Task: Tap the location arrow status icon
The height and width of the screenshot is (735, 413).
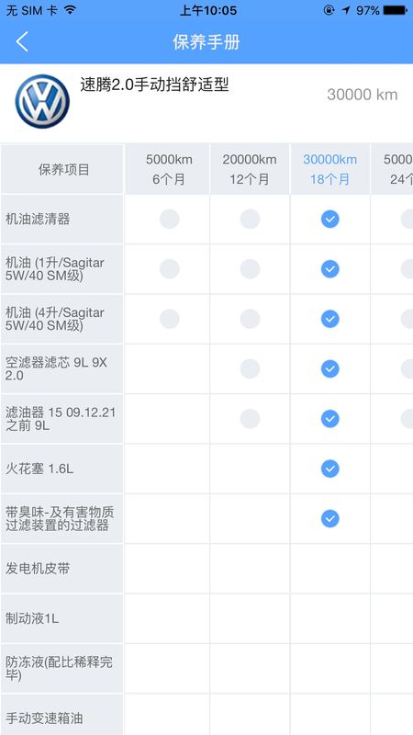Action: pos(346,10)
